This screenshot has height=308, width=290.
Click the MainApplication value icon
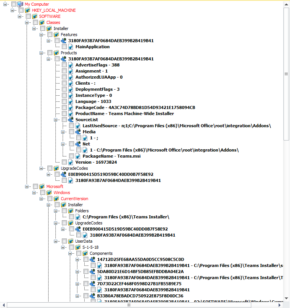click(x=71, y=47)
